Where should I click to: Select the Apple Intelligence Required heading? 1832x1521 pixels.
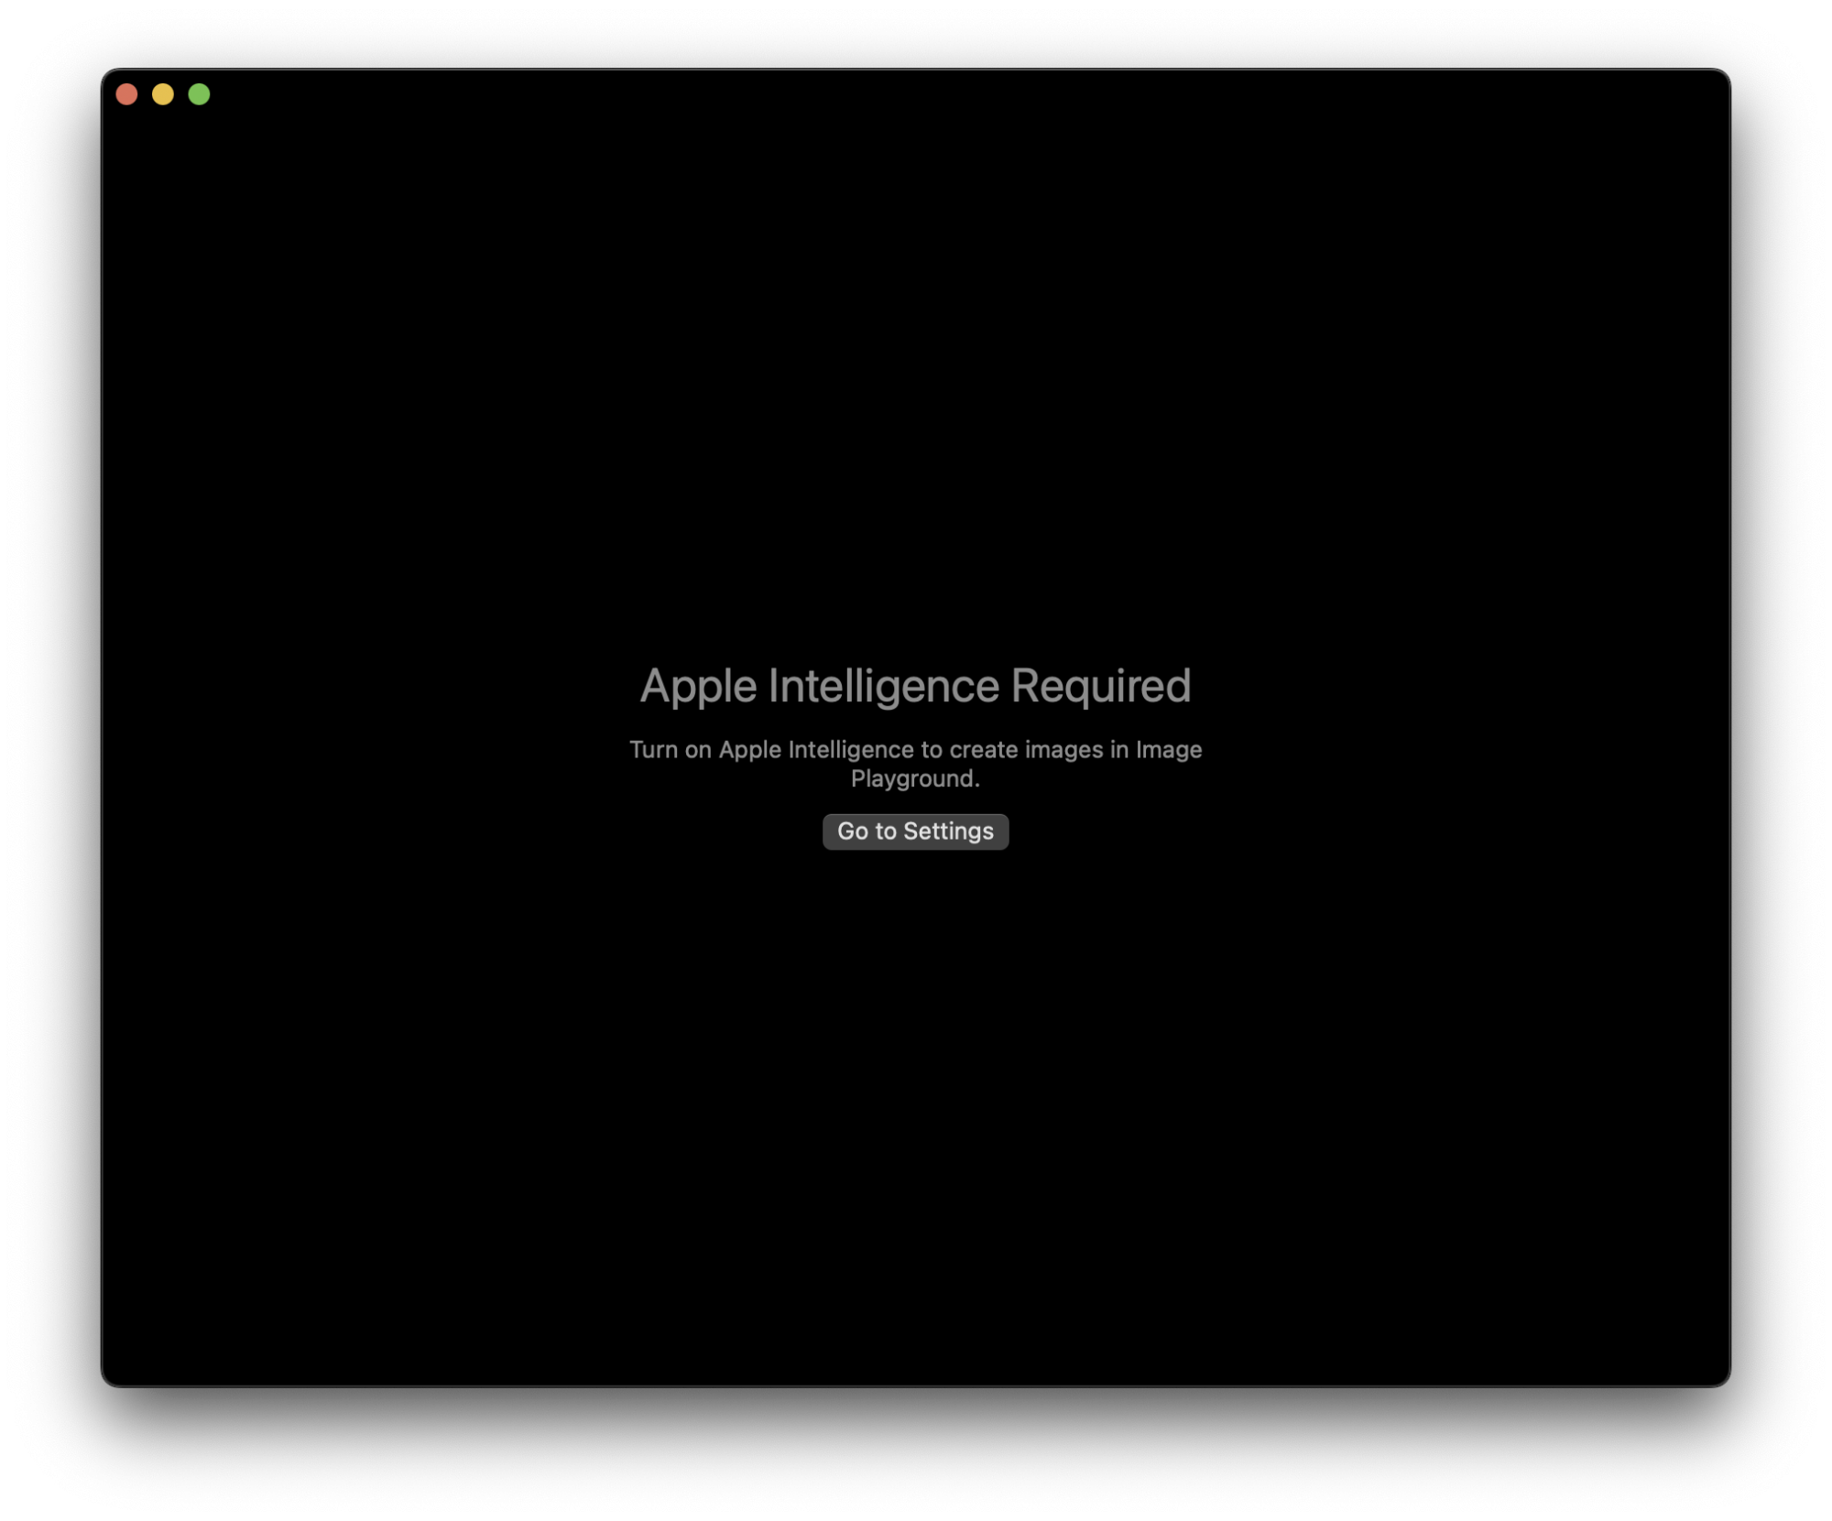[x=915, y=687]
